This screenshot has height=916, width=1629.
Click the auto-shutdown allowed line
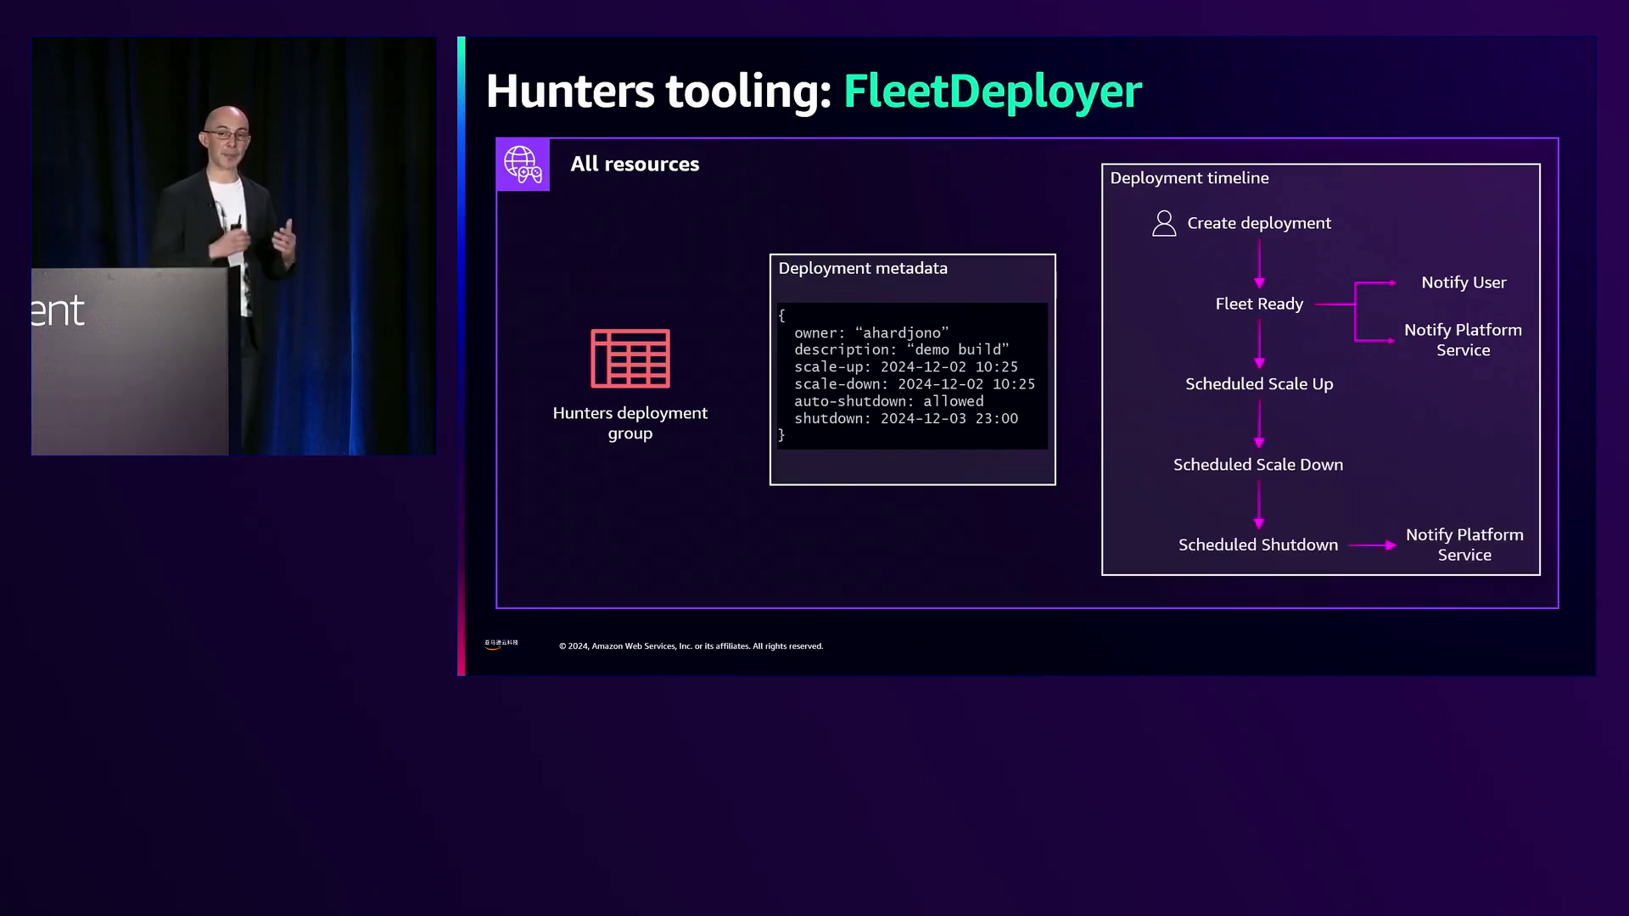pos(888,401)
